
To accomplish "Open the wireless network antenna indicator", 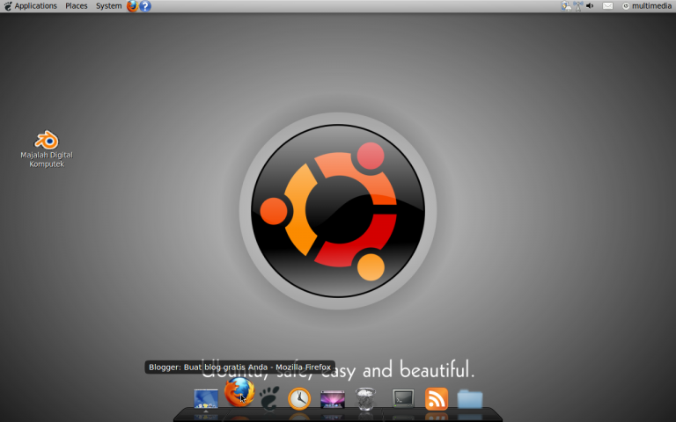I will tap(578, 5).
